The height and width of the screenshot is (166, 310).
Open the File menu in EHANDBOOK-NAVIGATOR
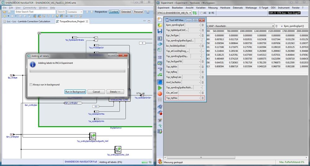5,8
